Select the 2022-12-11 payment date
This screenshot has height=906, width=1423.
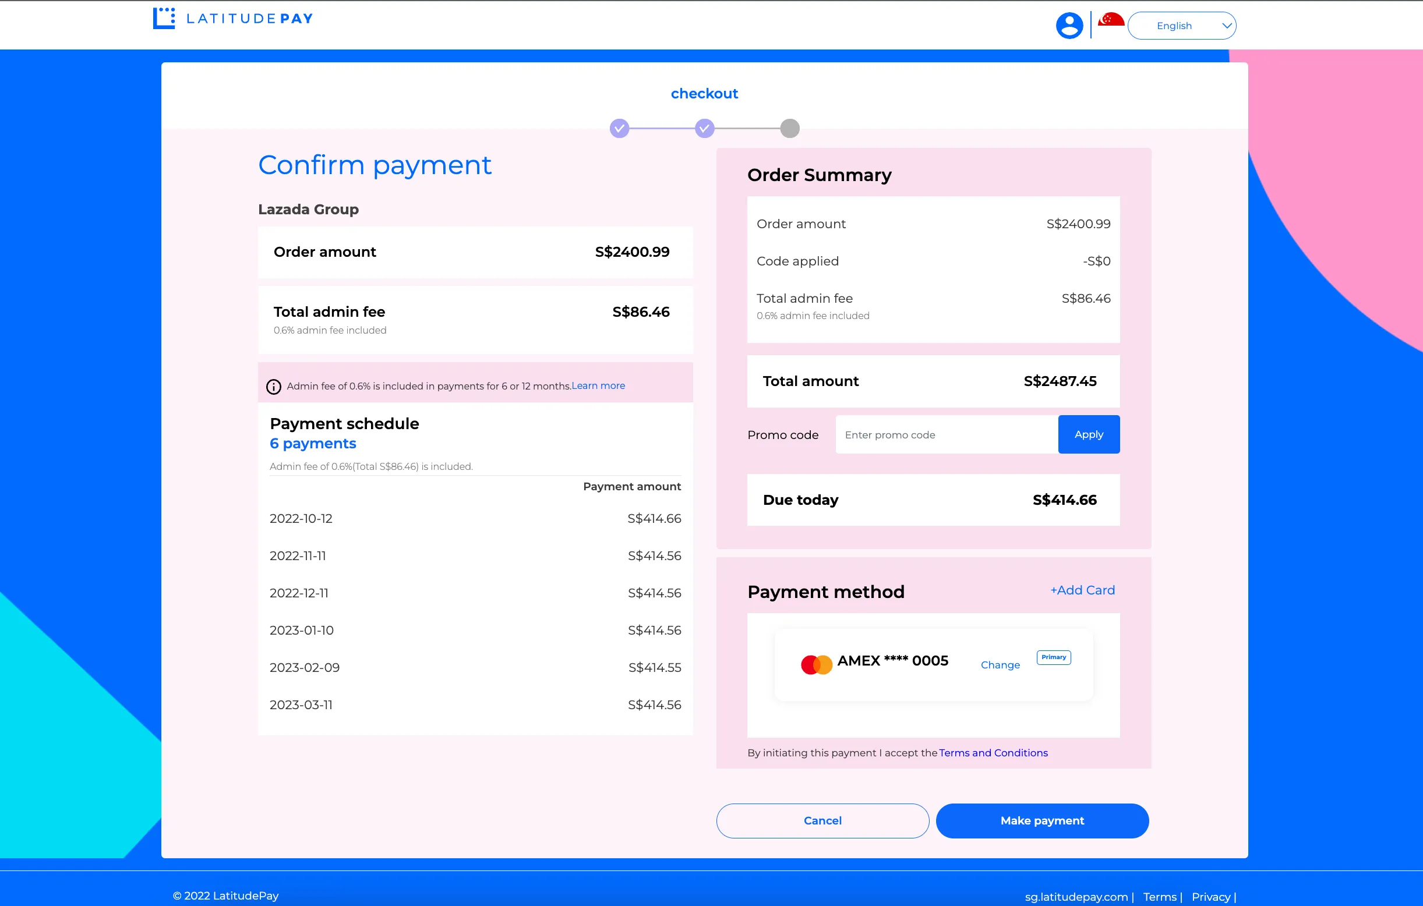(x=299, y=593)
